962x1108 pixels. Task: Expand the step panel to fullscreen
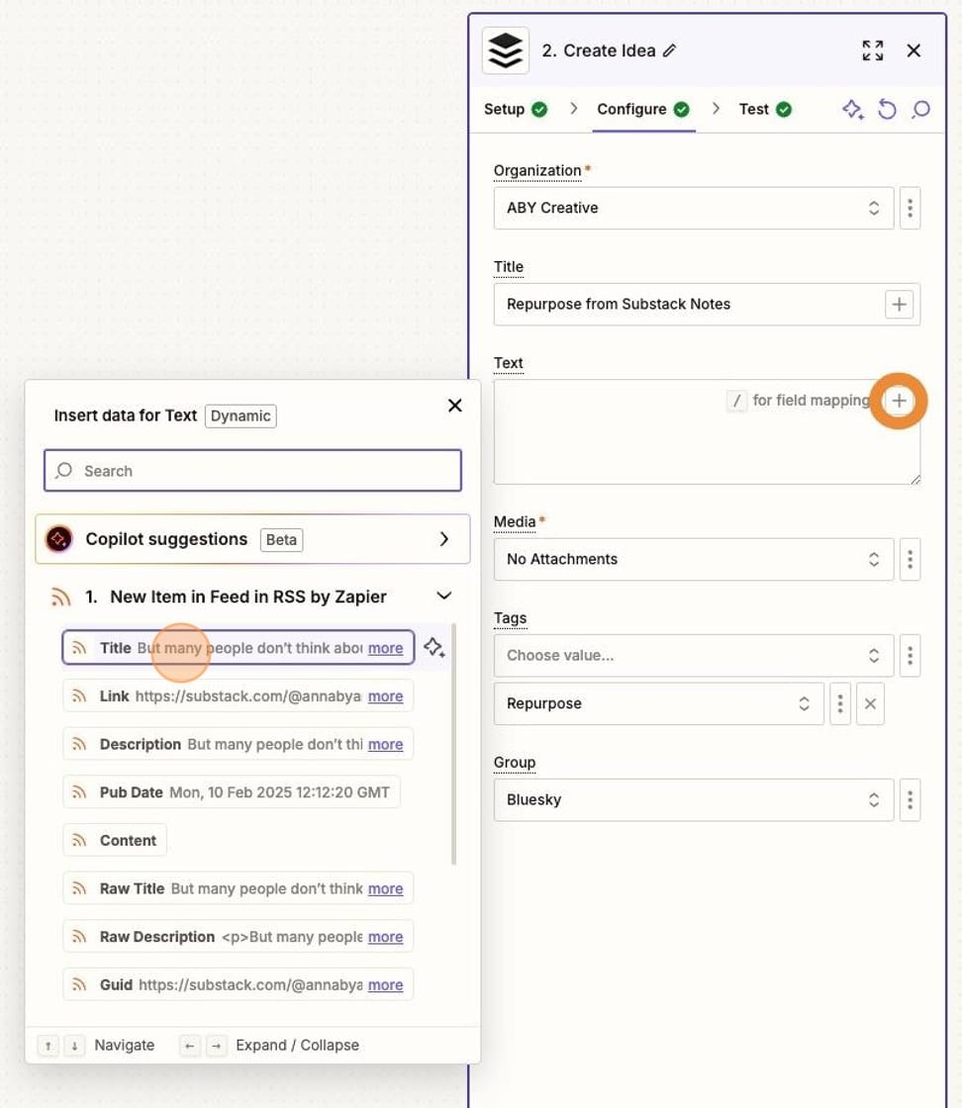[872, 49]
